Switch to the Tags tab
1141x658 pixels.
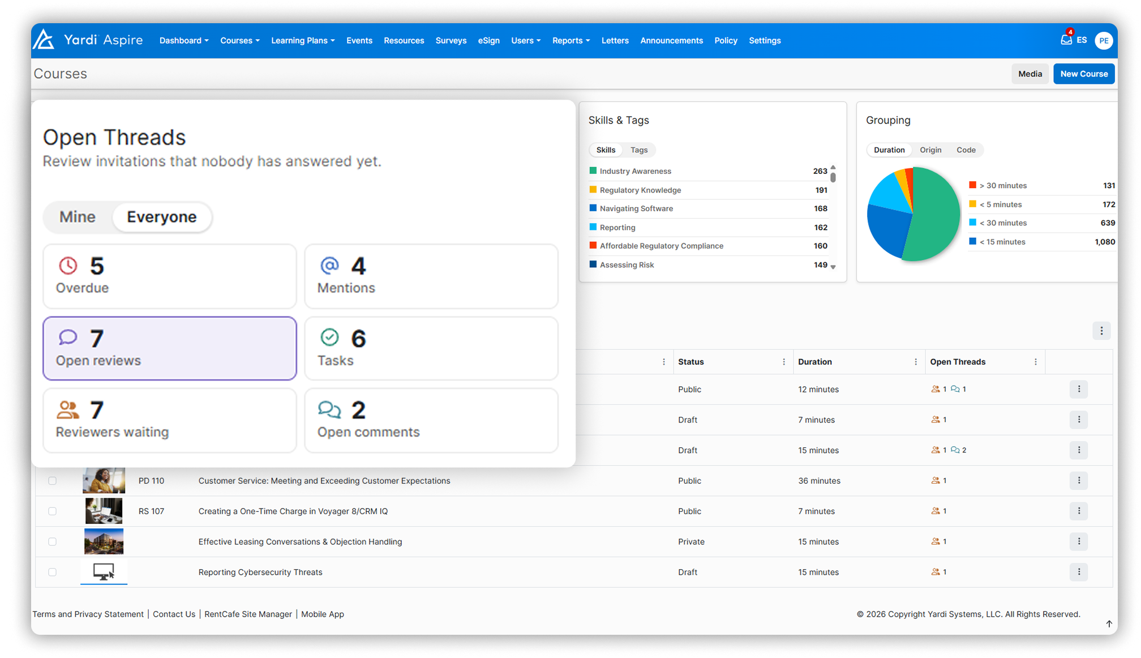click(x=639, y=150)
